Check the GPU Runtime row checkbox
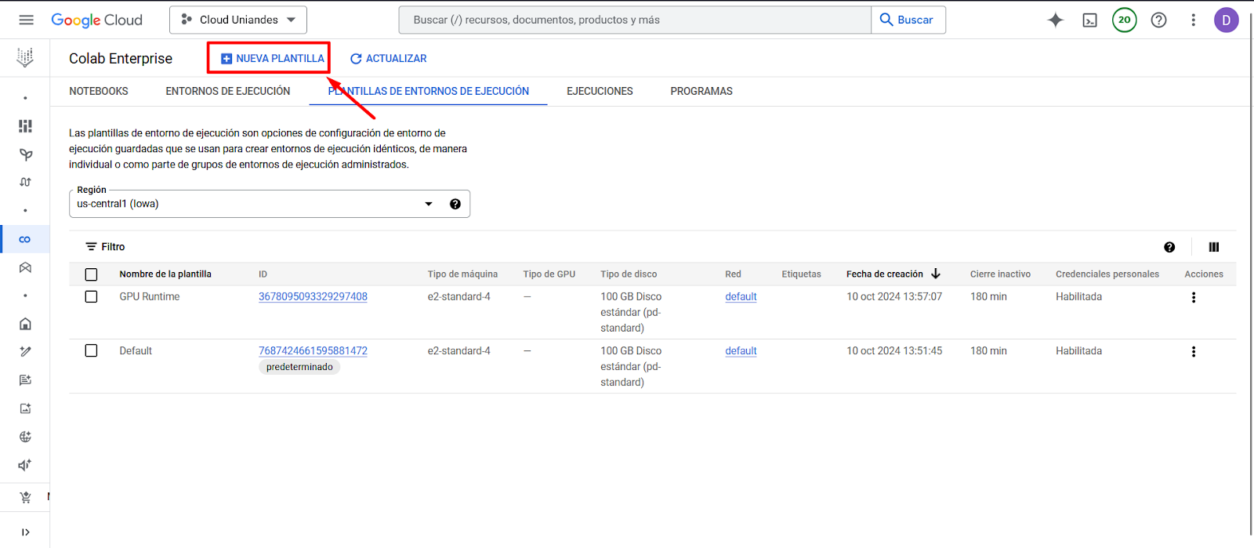The height and width of the screenshot is (548, 1254). tap(91, 296)
